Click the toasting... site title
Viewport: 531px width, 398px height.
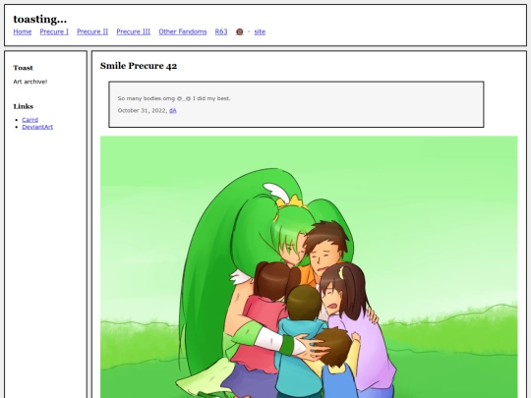click(40, 20)
